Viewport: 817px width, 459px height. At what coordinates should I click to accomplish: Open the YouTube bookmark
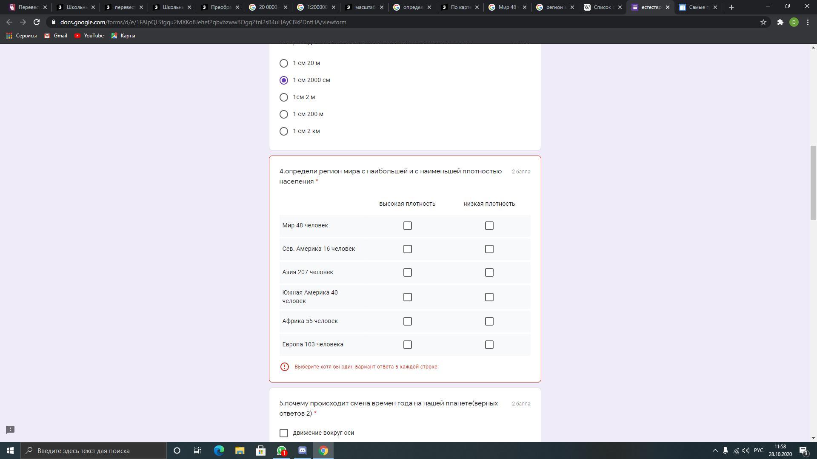(89, 36)
